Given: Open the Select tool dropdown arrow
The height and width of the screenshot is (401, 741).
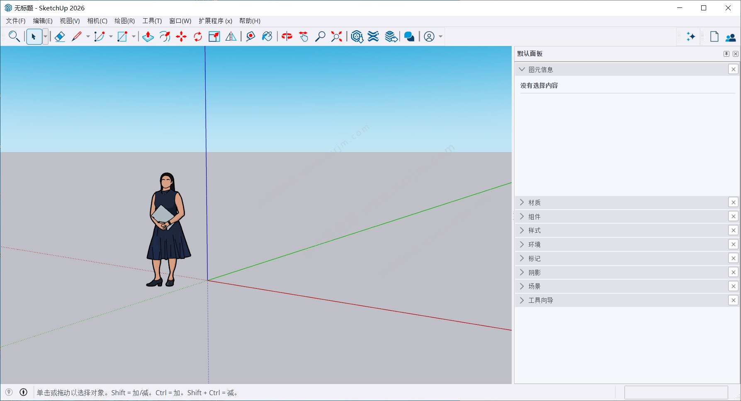Looking at the screenshot, I should pos(45,36).
